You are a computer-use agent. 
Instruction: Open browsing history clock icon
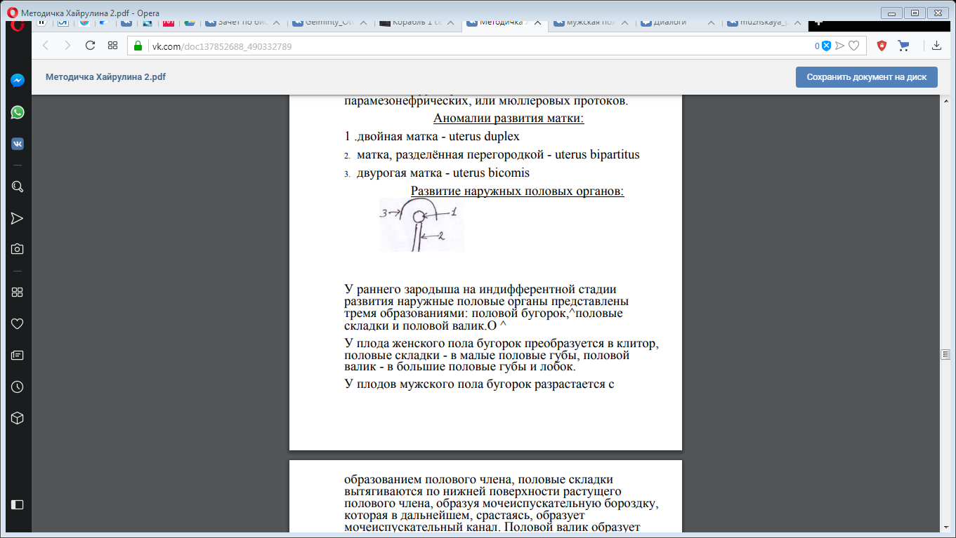[18, 387]
